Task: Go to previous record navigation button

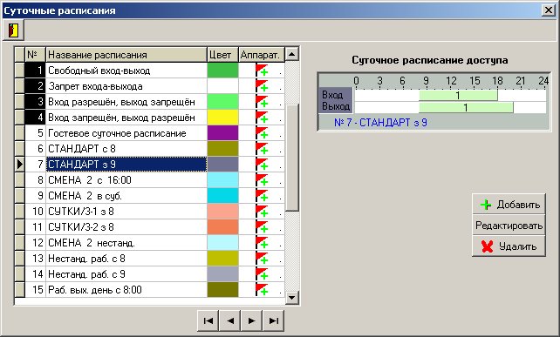Action: [x=230, y=320]
